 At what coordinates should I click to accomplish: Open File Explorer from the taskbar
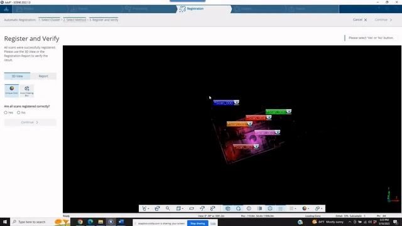pos(100,222)
